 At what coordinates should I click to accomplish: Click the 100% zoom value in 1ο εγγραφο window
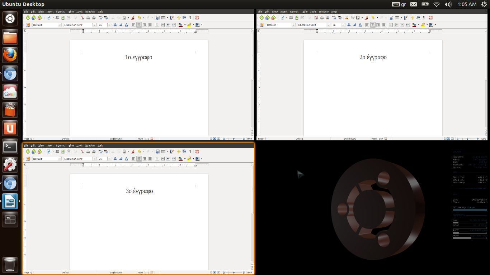click(249, 139)
